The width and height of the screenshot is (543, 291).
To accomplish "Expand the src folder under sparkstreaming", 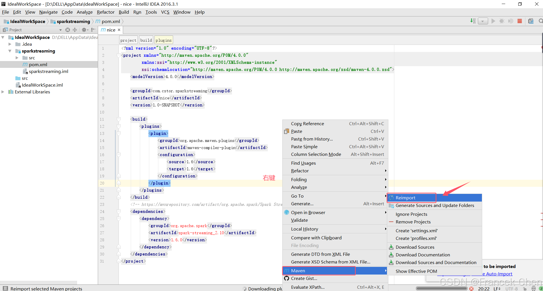I will 17,58.
